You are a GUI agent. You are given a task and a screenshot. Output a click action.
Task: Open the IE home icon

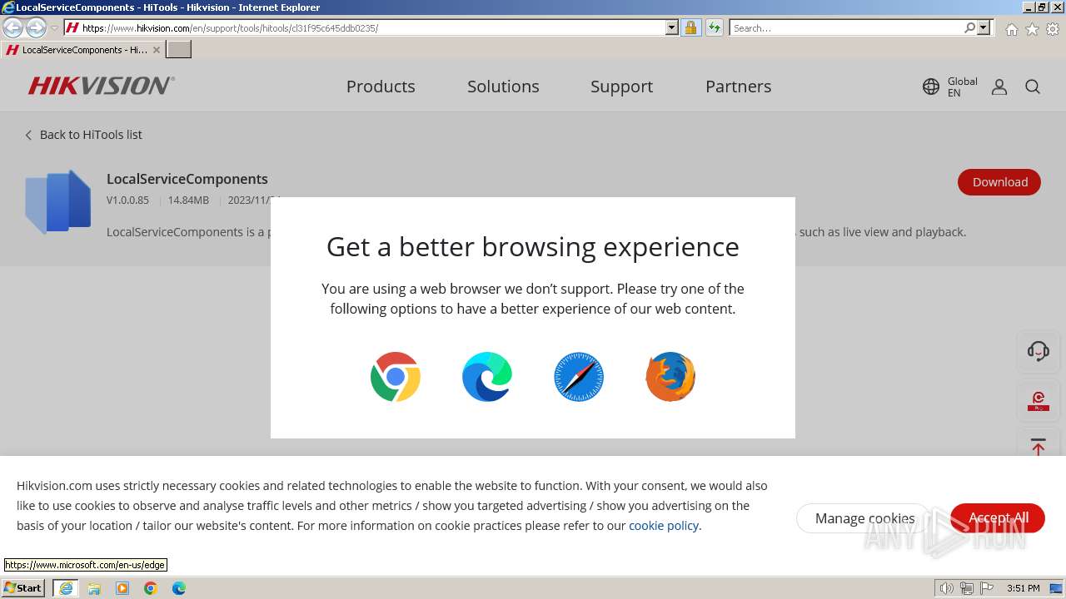click(1011, 29)
